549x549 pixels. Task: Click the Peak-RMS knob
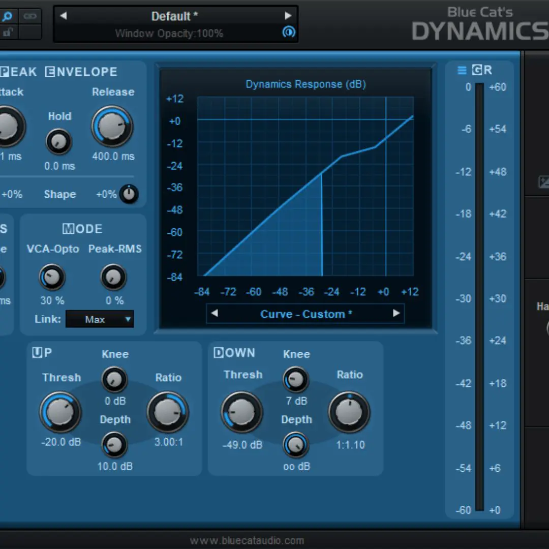pos(113,278)
